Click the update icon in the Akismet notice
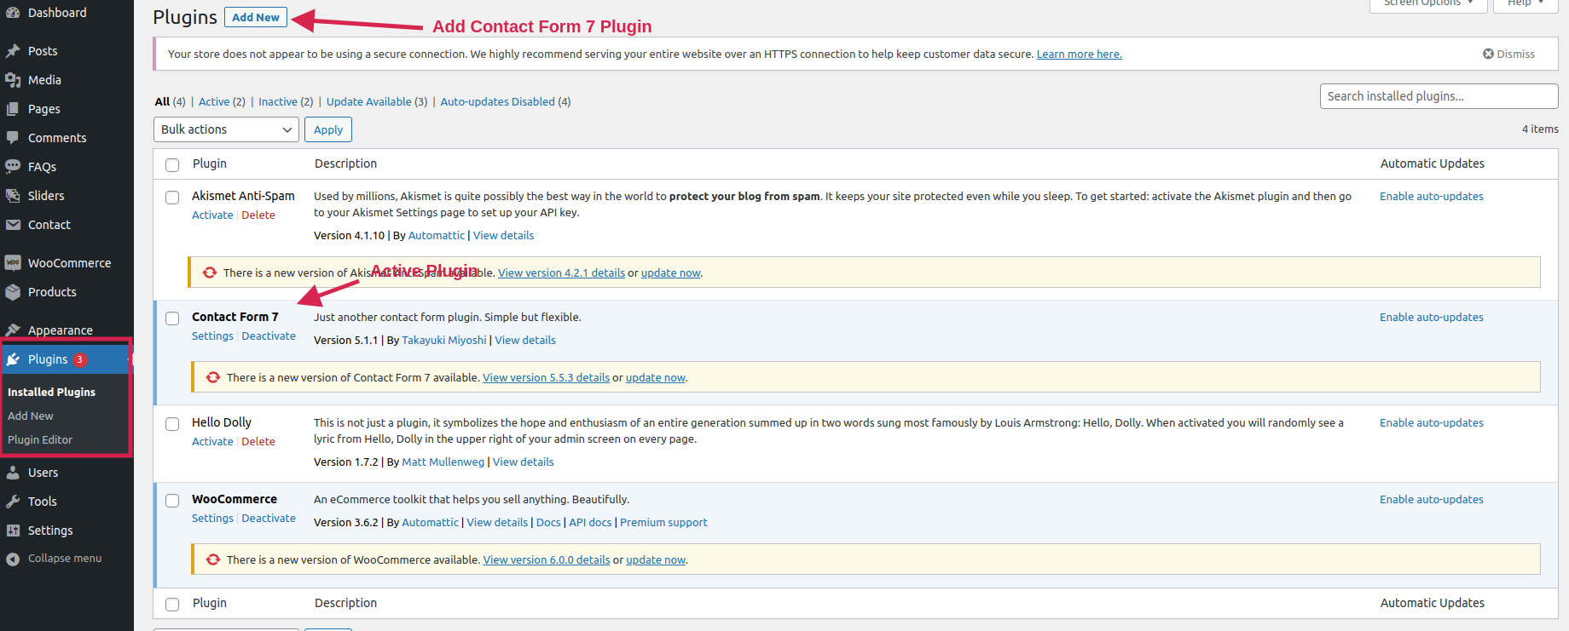 [x=210, y=272]
